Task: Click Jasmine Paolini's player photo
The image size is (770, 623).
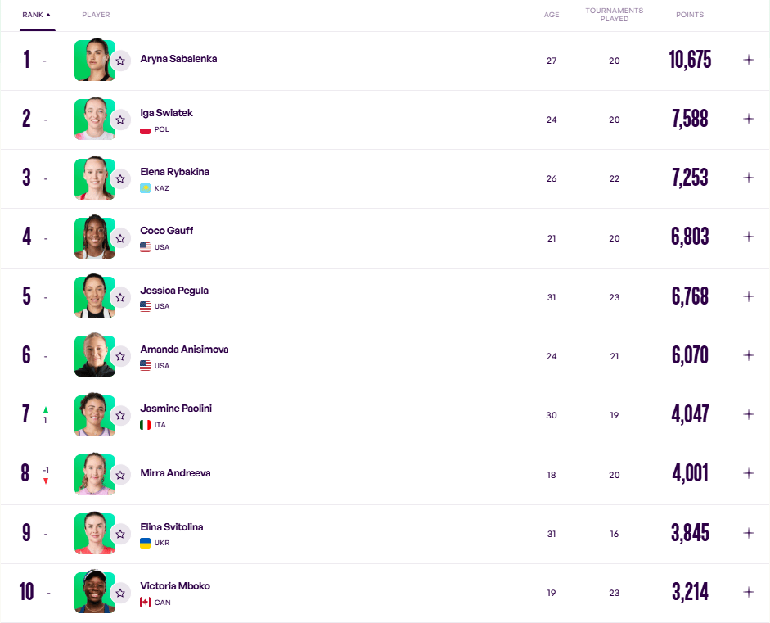Action: [93, 415]
